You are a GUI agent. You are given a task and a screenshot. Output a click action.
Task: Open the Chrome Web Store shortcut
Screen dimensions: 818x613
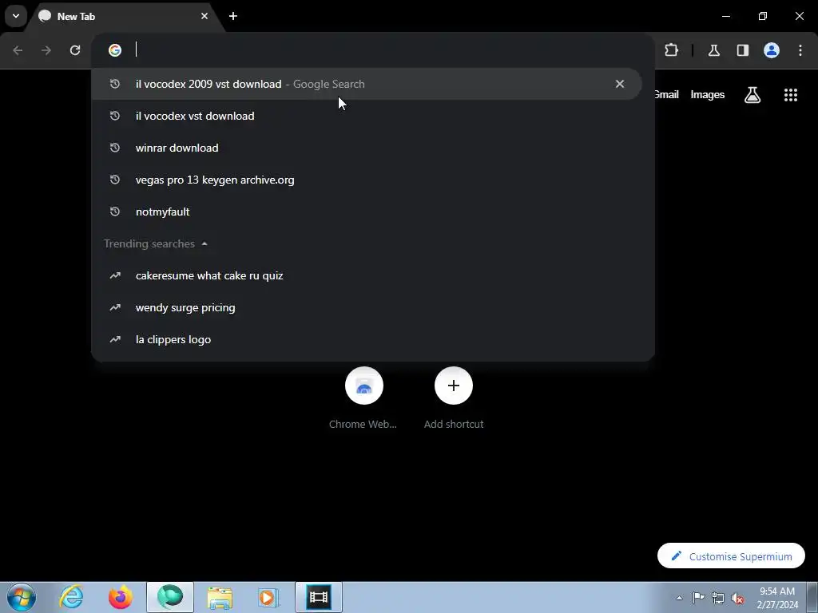point(363,399)
